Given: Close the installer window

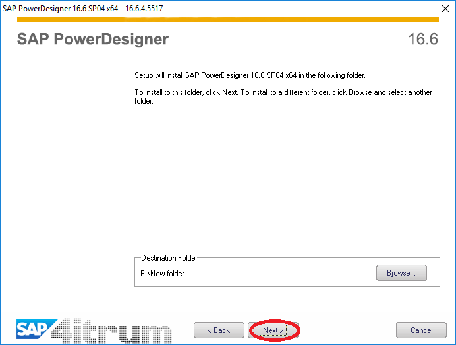Looking at the screenshot, I should click(x=445, y=9).
